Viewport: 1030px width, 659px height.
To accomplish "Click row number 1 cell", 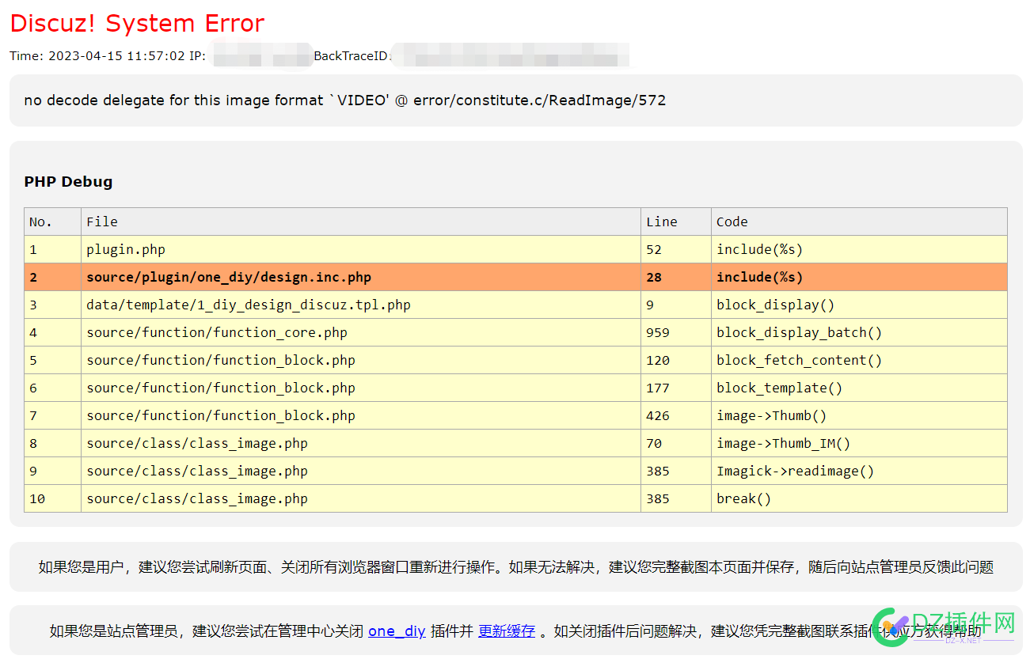I will point(52,249).
